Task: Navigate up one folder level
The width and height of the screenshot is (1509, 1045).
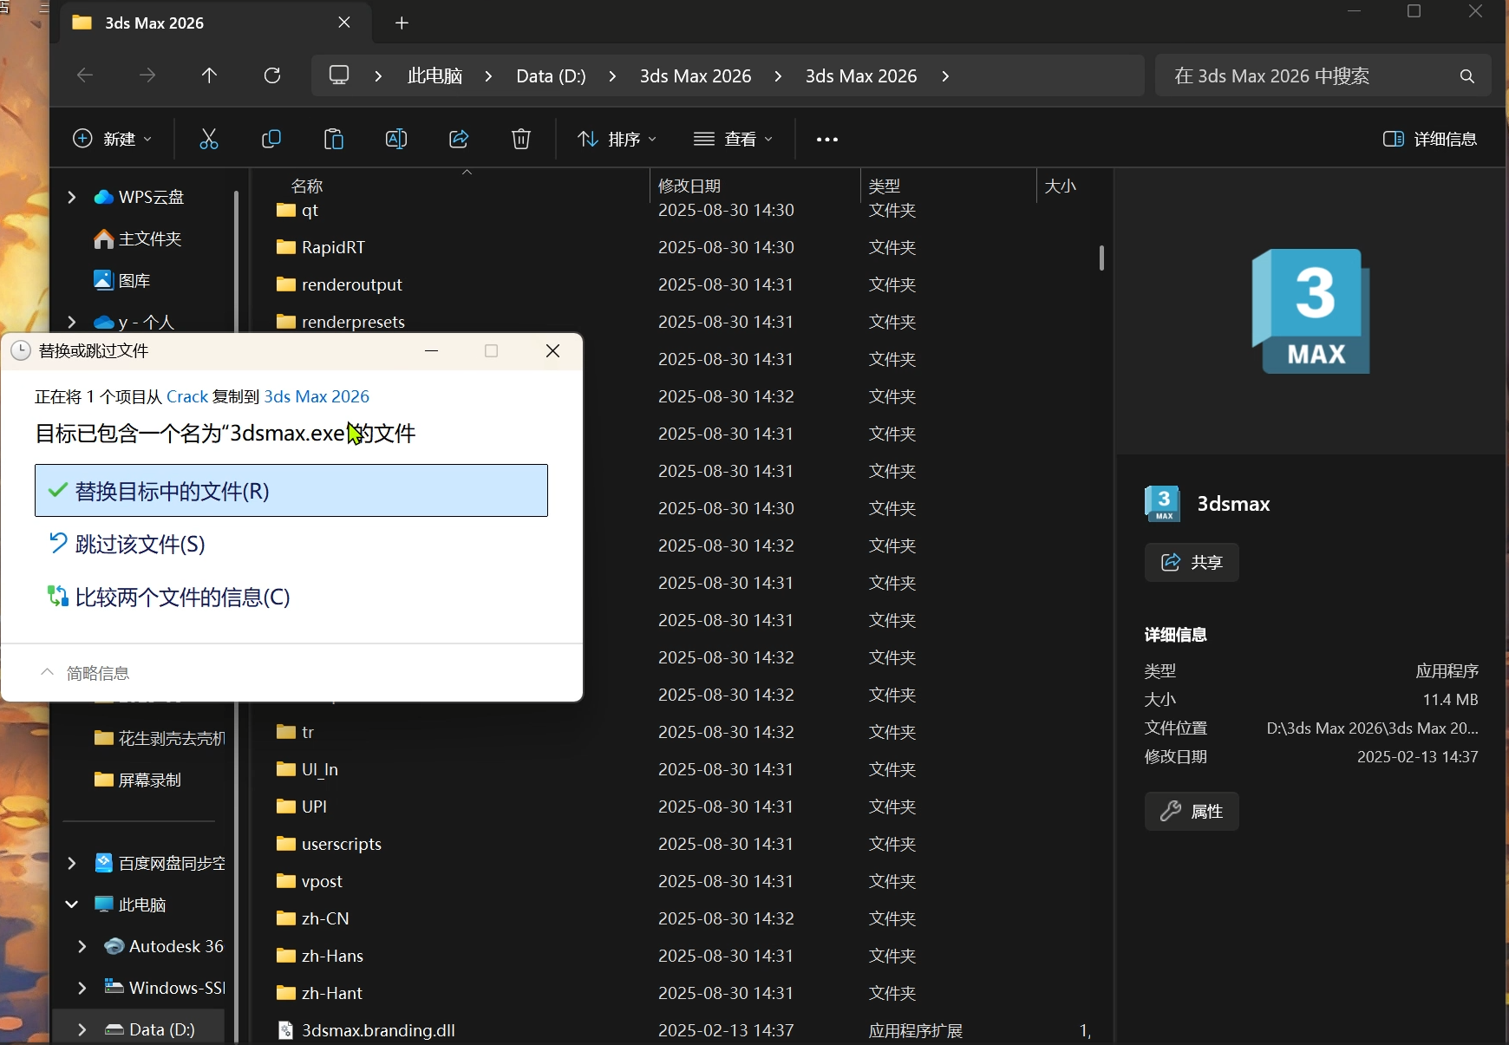Action: (x=210, y=75)
